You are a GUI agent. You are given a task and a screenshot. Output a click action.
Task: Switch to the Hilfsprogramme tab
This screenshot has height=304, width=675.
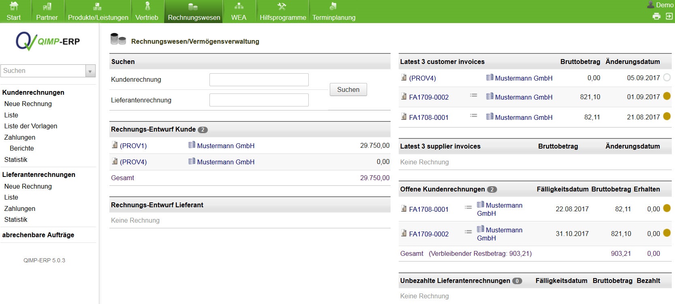pyautogui.click(x=282, y=12)
